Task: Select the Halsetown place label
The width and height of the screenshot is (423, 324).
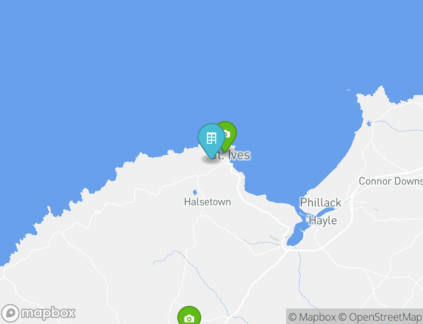Action: 207,202
